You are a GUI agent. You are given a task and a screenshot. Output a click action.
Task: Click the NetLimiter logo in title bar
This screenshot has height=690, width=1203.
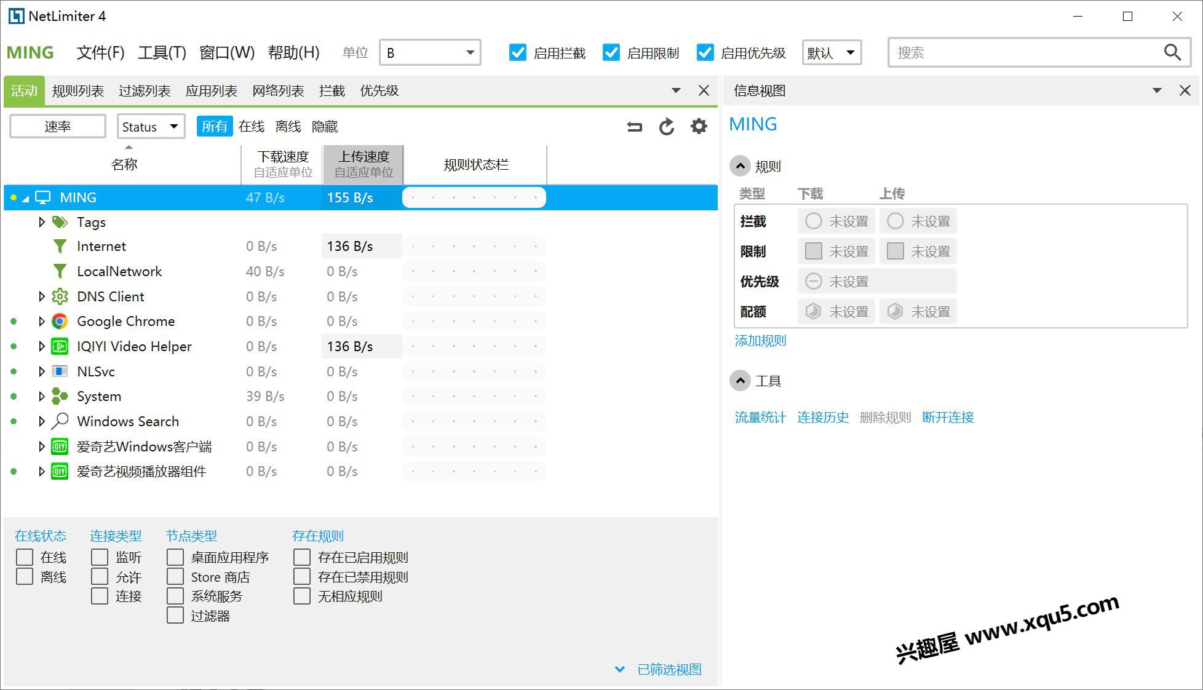(x=17, y=16)
